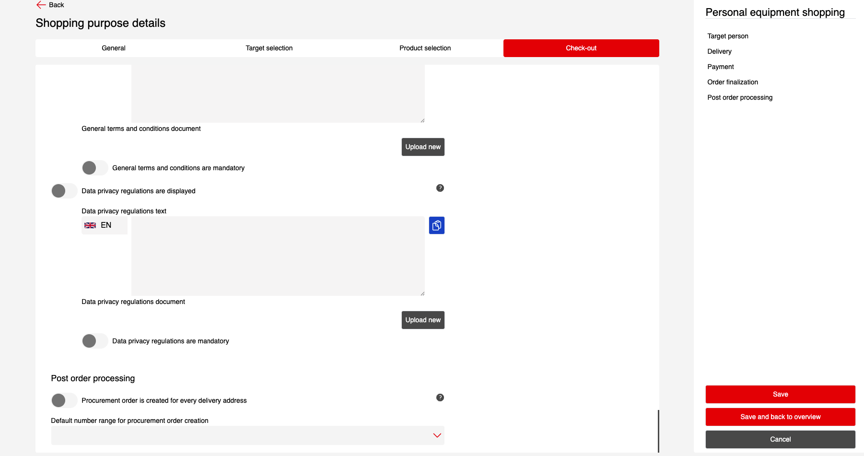Toggle Data privacy regulations are mandatory
864x456 pixels.
tap(94, 341)
